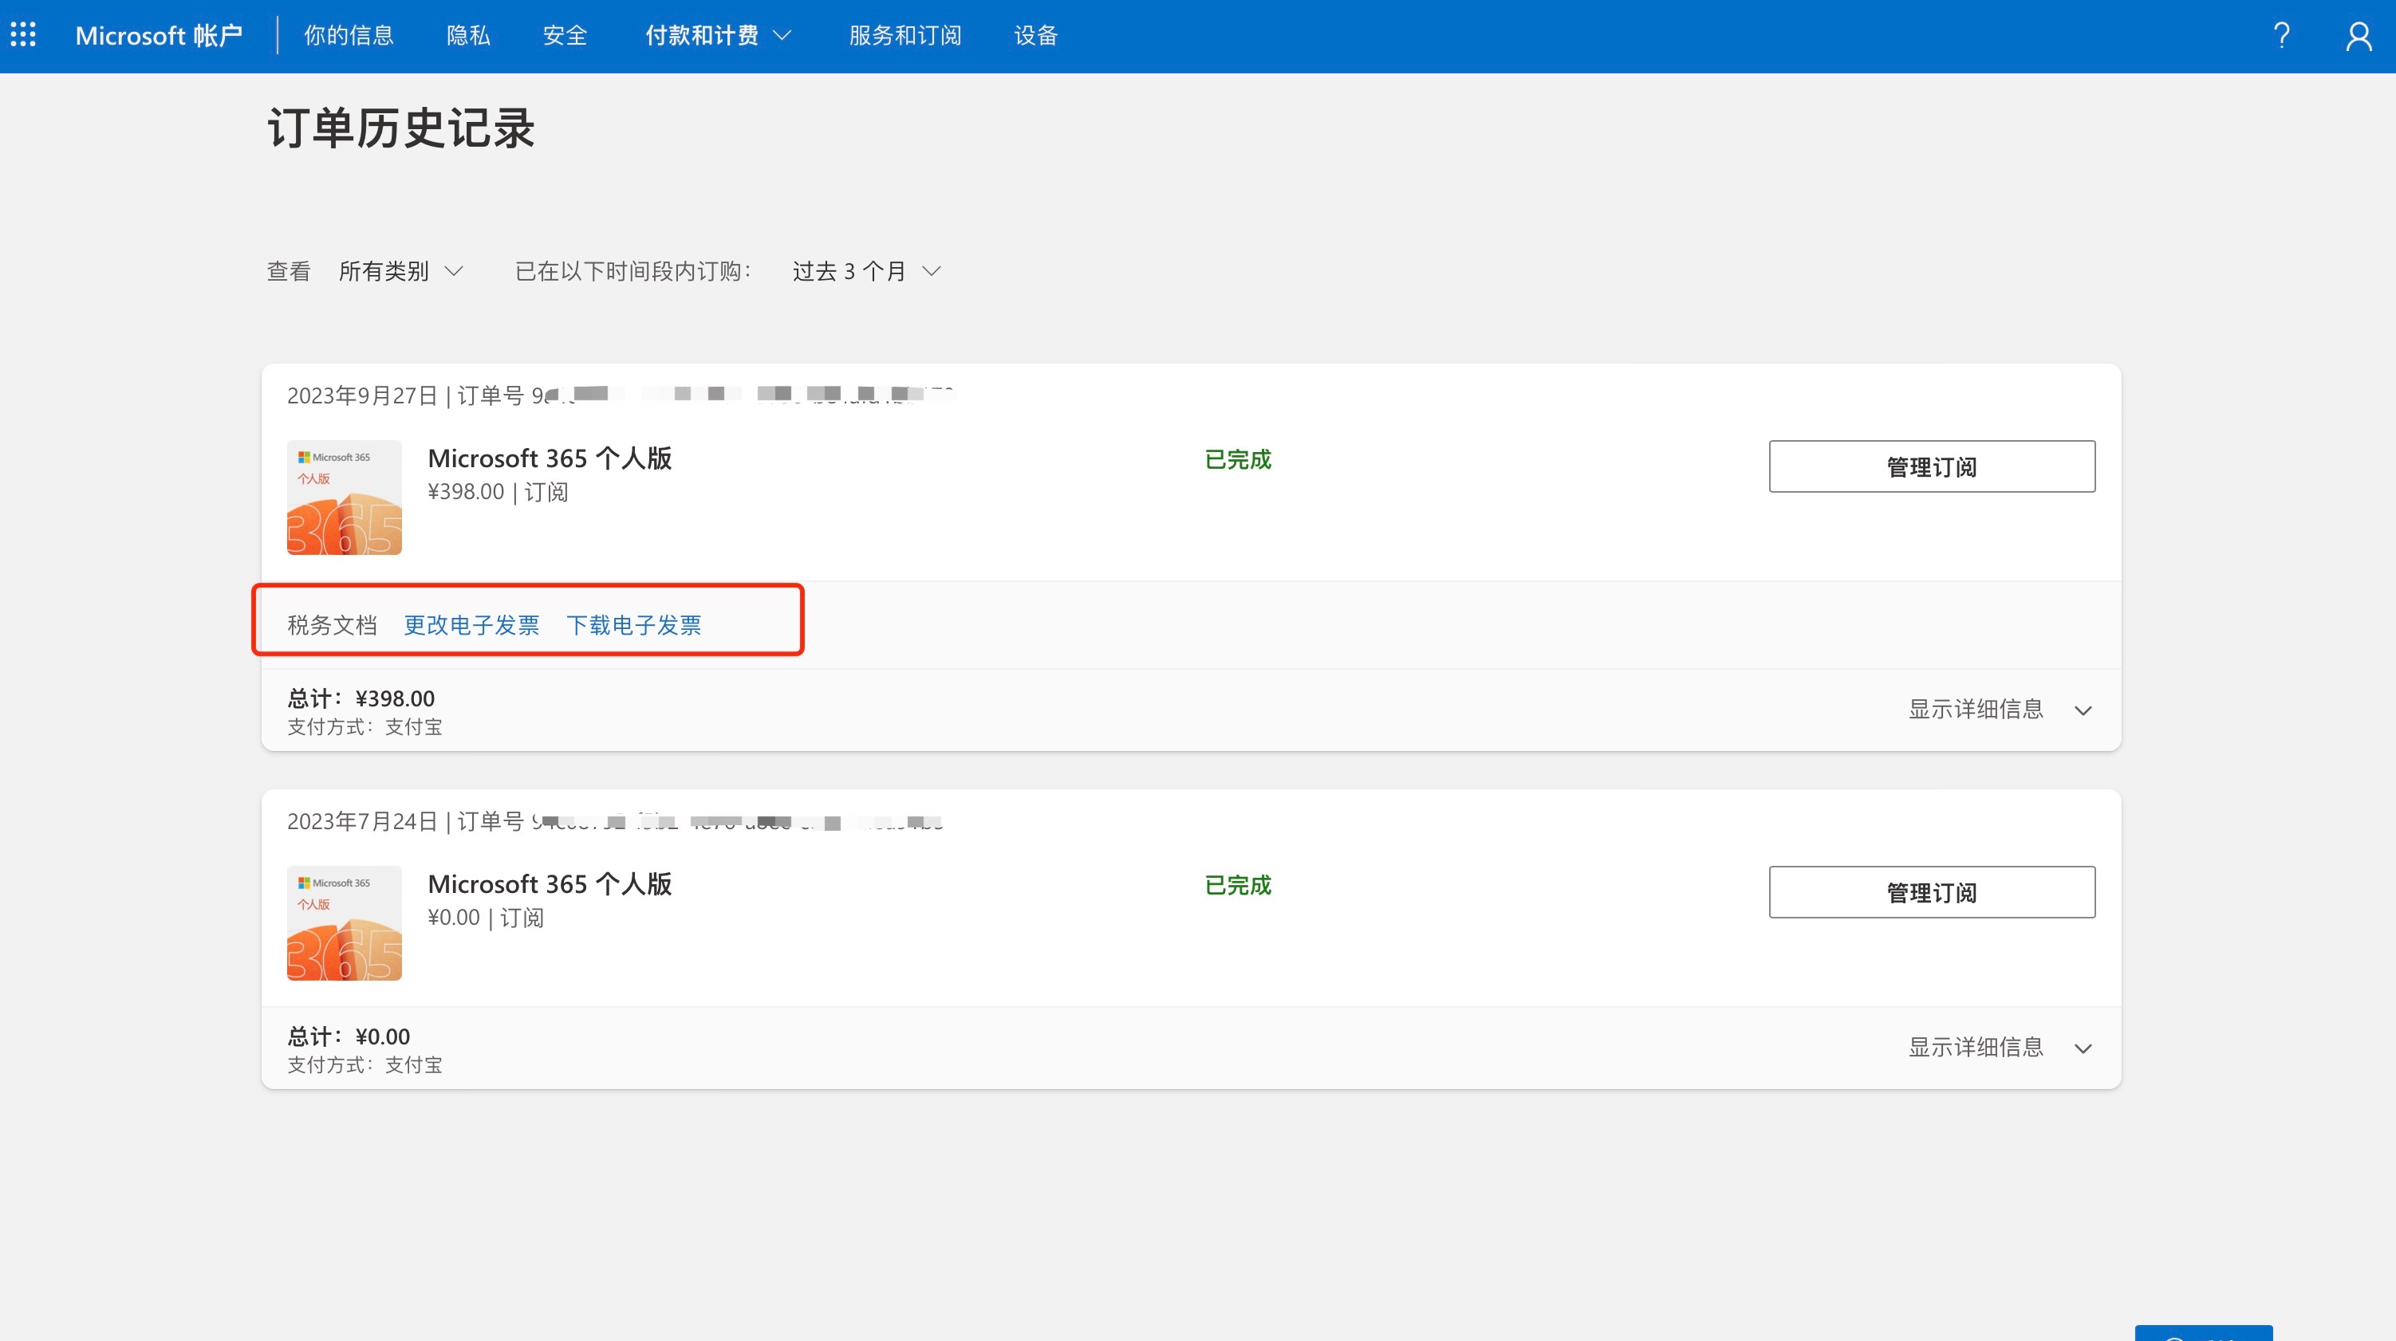Click Microsoft 365 个人版 title in July order
The image size is (2396, 1341).
point(550,884)
